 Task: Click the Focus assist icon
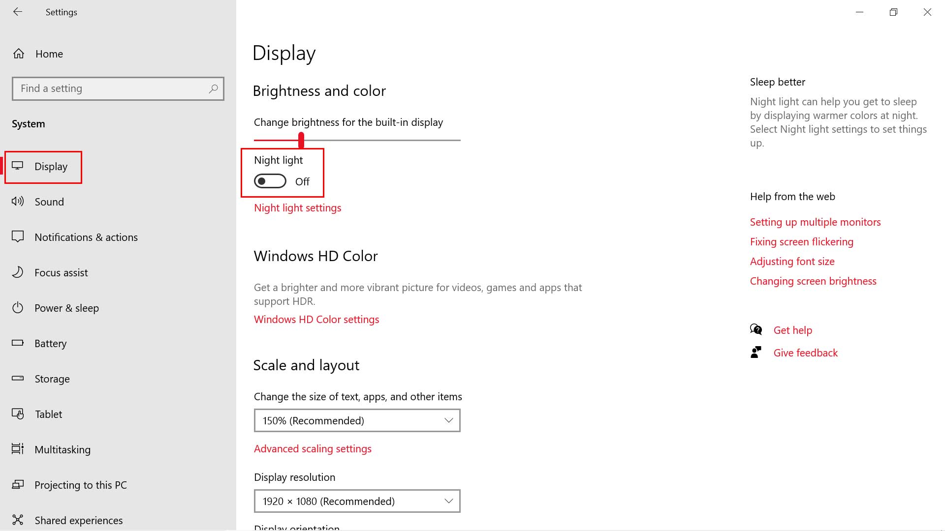(18, 272)
